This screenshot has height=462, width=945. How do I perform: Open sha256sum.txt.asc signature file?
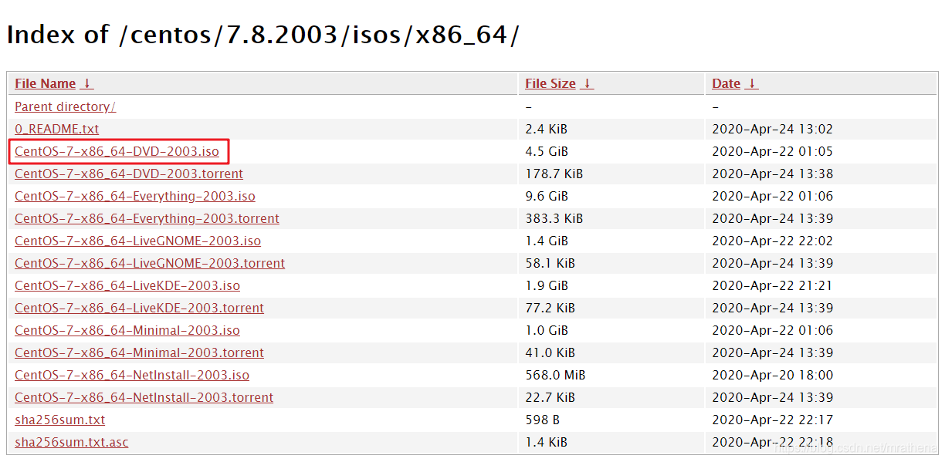72,442
